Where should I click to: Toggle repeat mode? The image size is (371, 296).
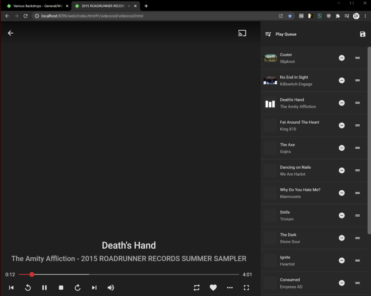[197, 287]
